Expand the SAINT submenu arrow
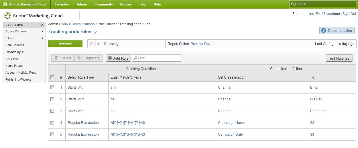The width and height of the screenshot is (358, 148). point(42,38)
